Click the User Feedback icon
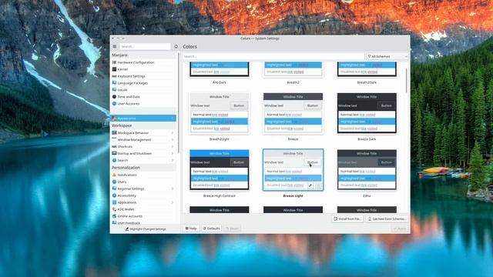 pyautogui.click(x=114, y=222)
